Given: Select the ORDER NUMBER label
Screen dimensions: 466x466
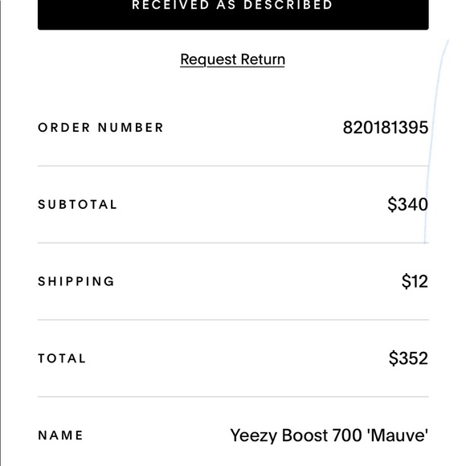Looking at the screenshot, I should coord(100,128).
